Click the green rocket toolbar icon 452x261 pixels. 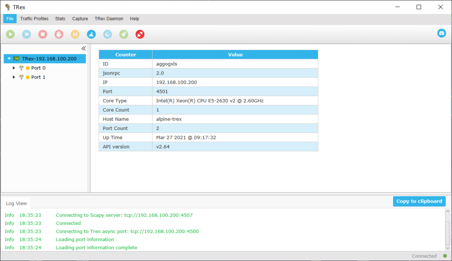click(124, 34)
